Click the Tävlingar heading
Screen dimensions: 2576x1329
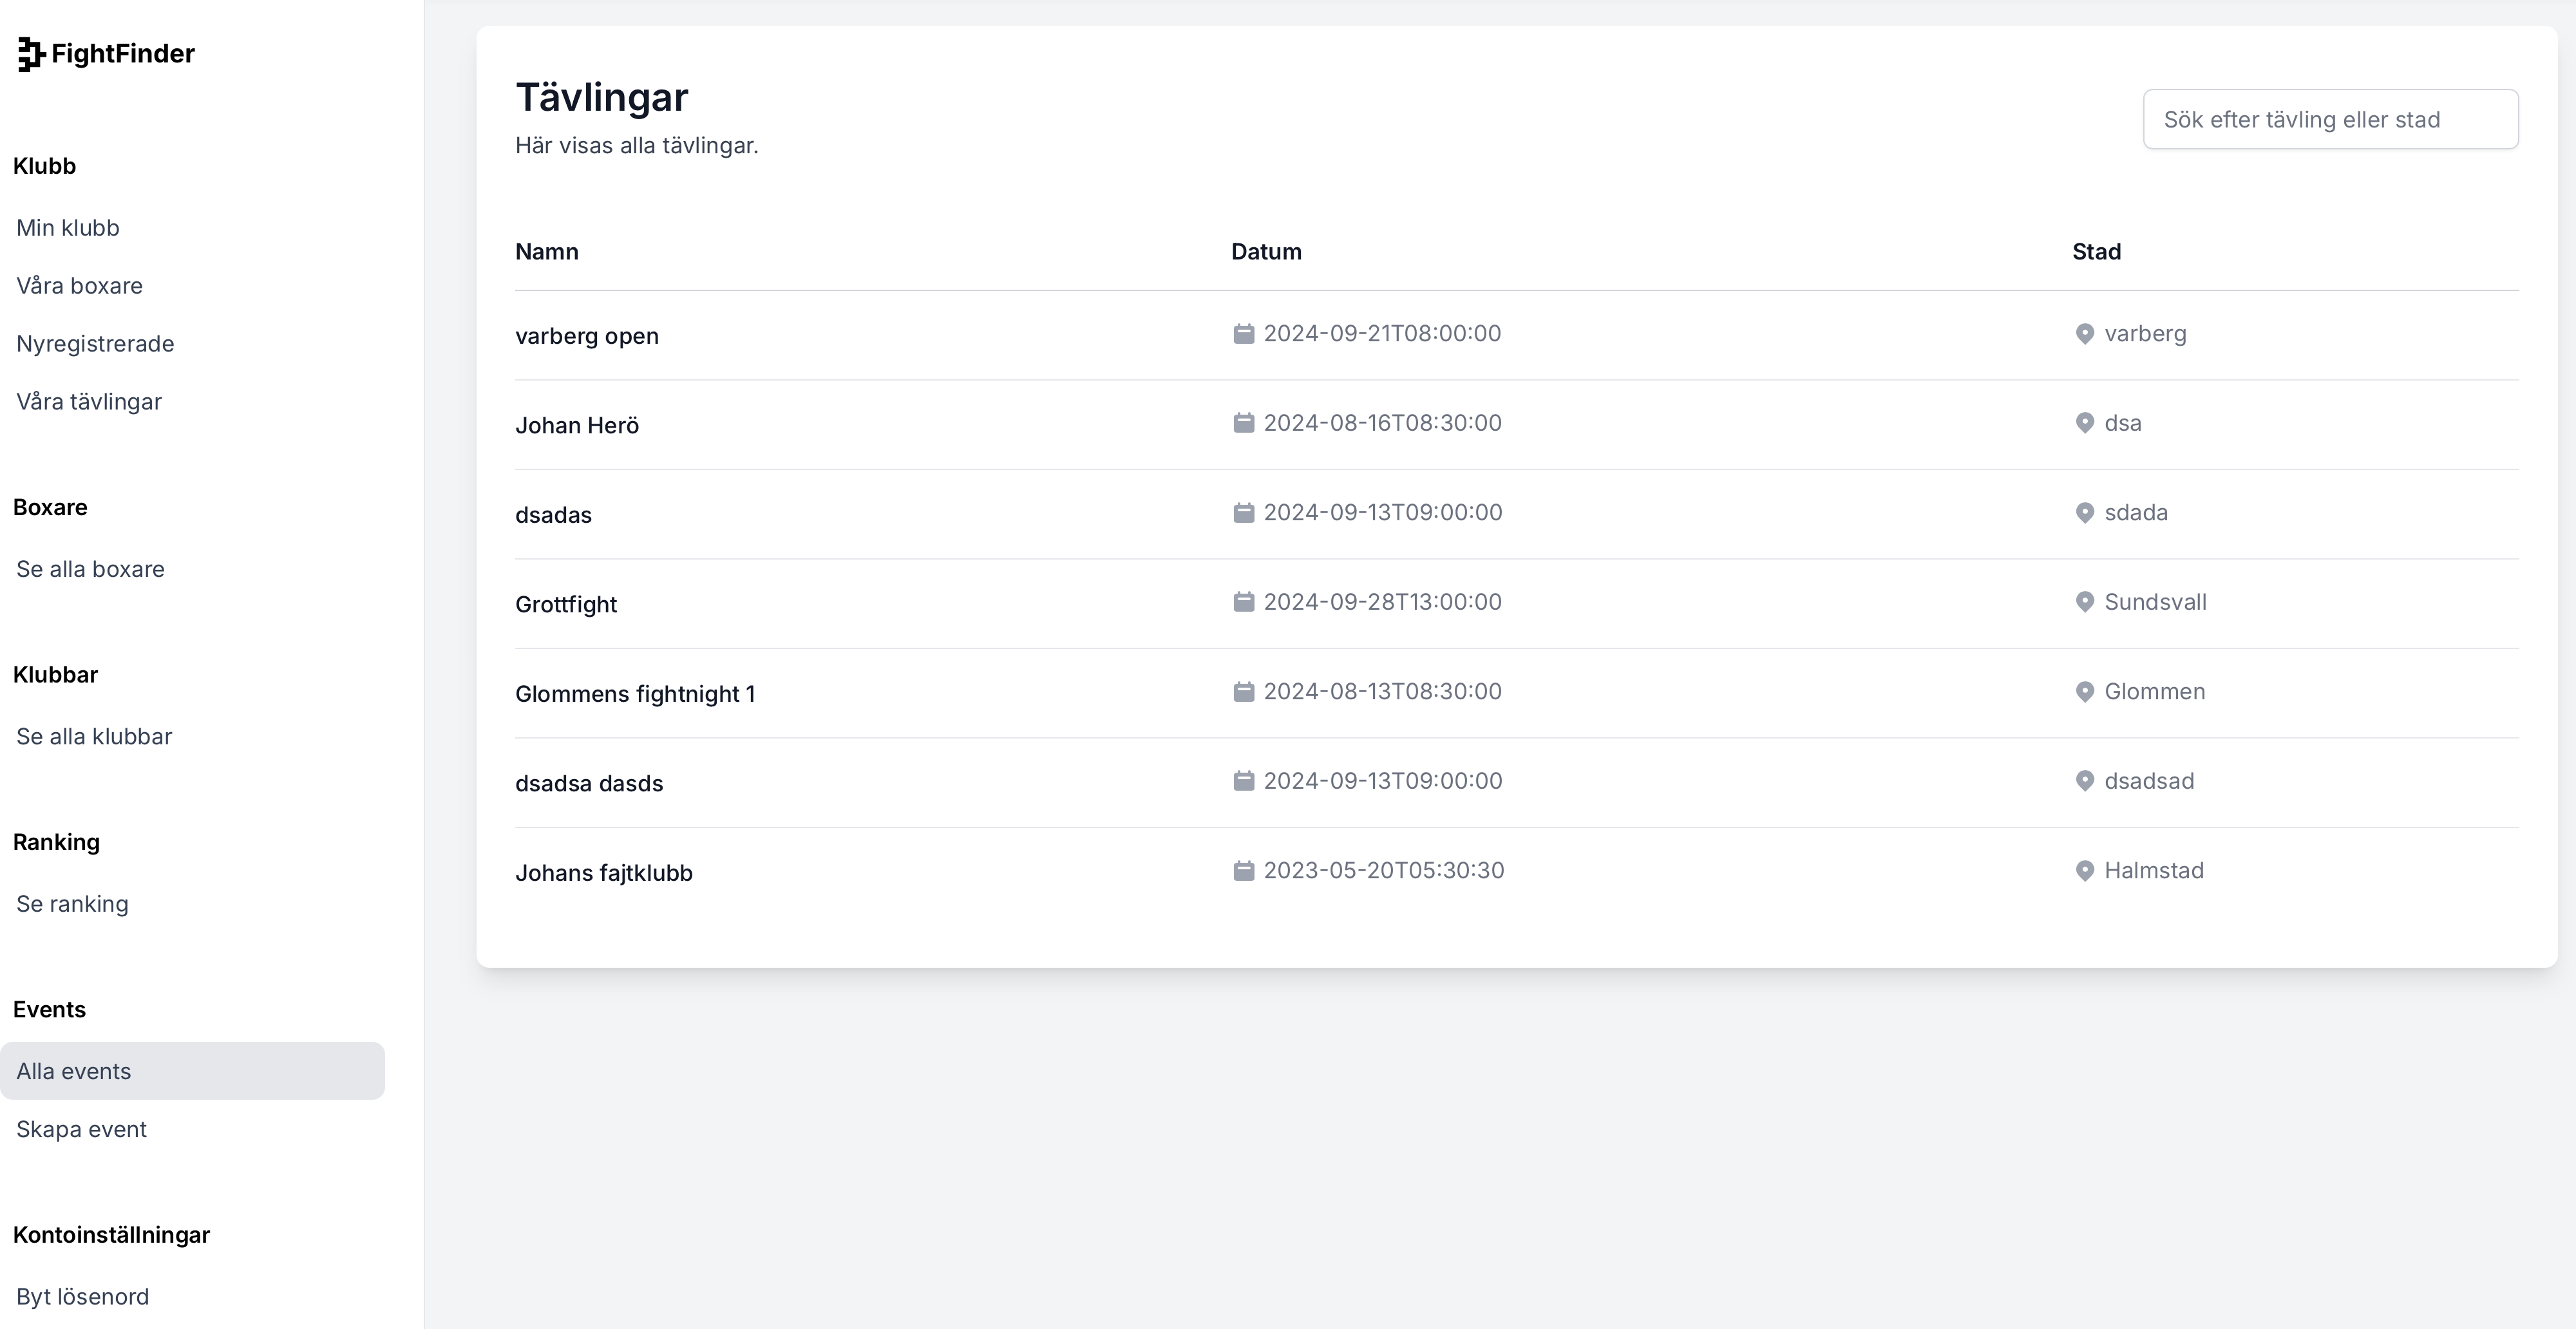(602, 98)
